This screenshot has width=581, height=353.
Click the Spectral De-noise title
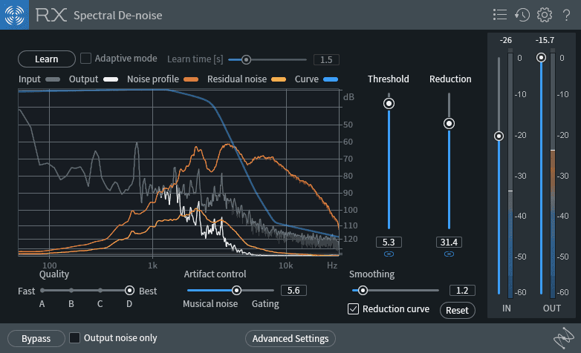pyautogui.click(x=118, y=16)
